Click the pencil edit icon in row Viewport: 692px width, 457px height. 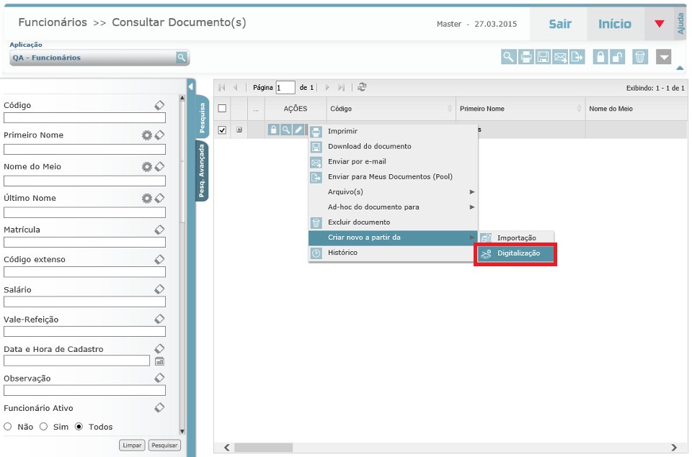click(x=298, y=130)
